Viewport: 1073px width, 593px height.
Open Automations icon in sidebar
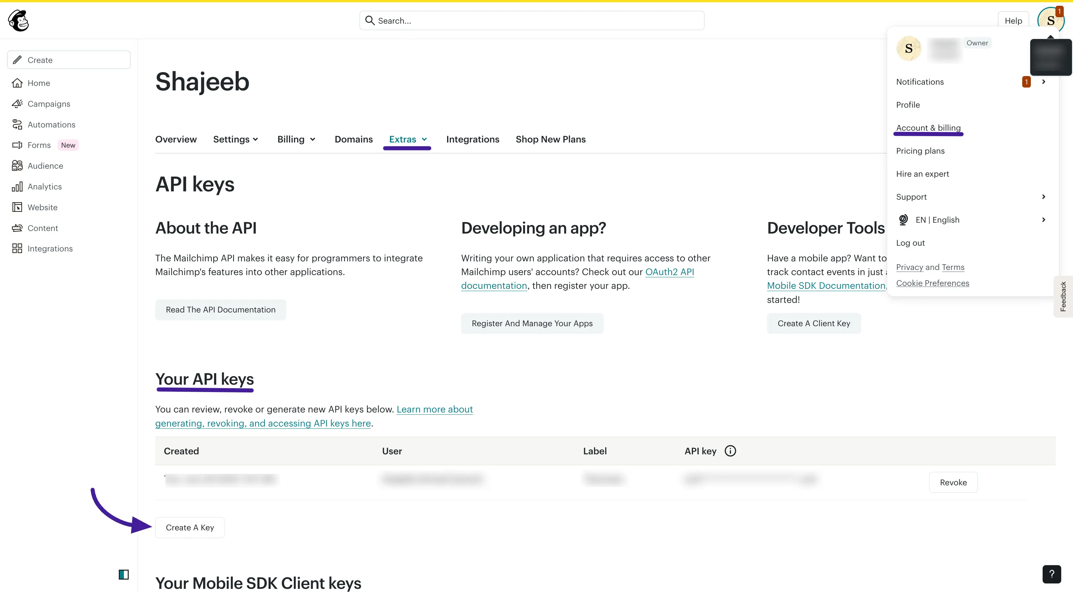click(x=17, y=124)
